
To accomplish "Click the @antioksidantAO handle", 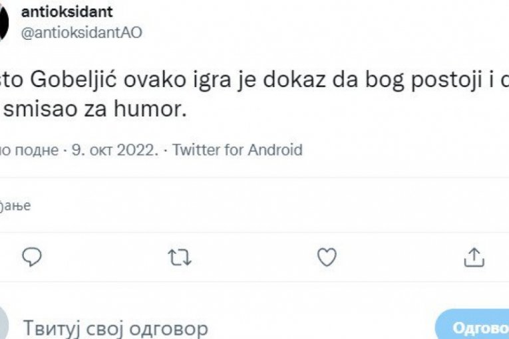I will (82, 33).
